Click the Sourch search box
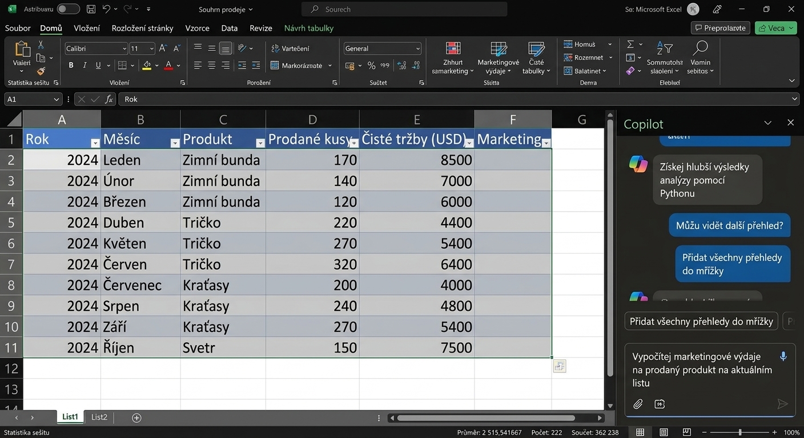 404,9
